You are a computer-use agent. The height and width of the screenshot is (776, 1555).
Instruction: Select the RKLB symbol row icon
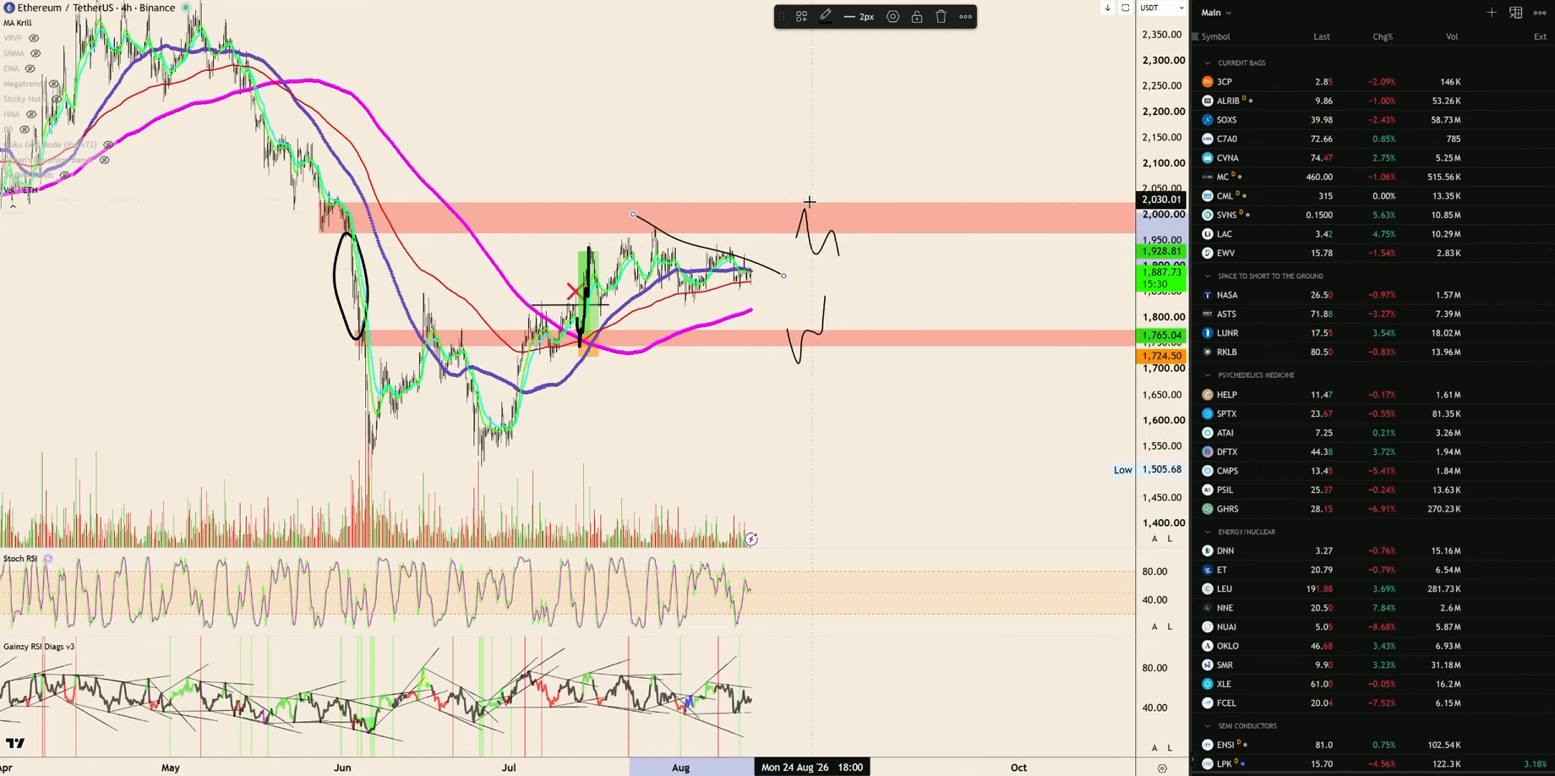pos(1208,352)
